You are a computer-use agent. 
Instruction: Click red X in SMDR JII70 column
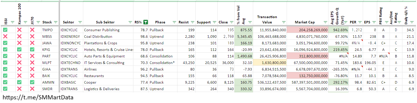point(32,89)
